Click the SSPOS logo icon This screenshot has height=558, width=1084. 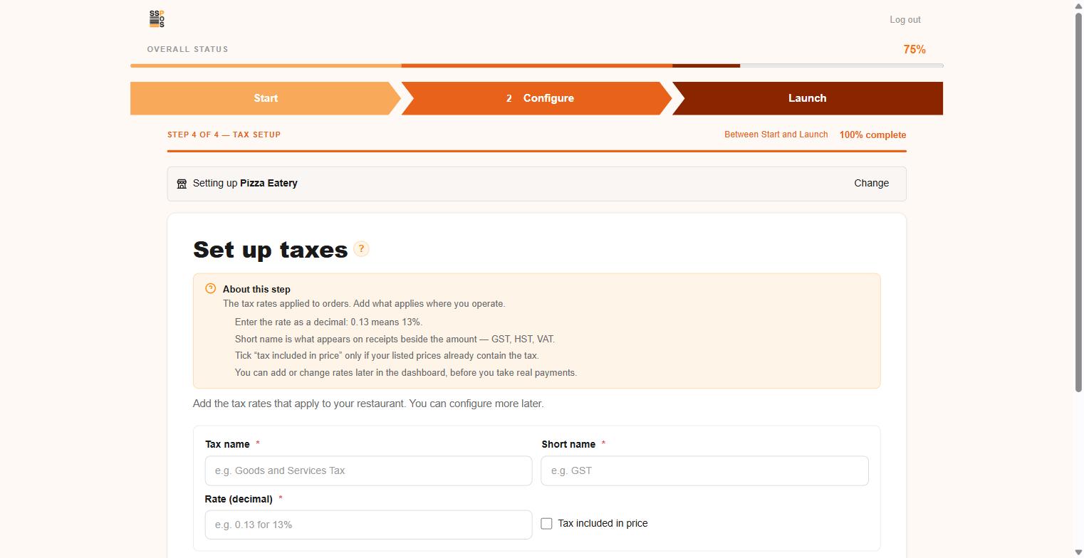tap(157, 19)
